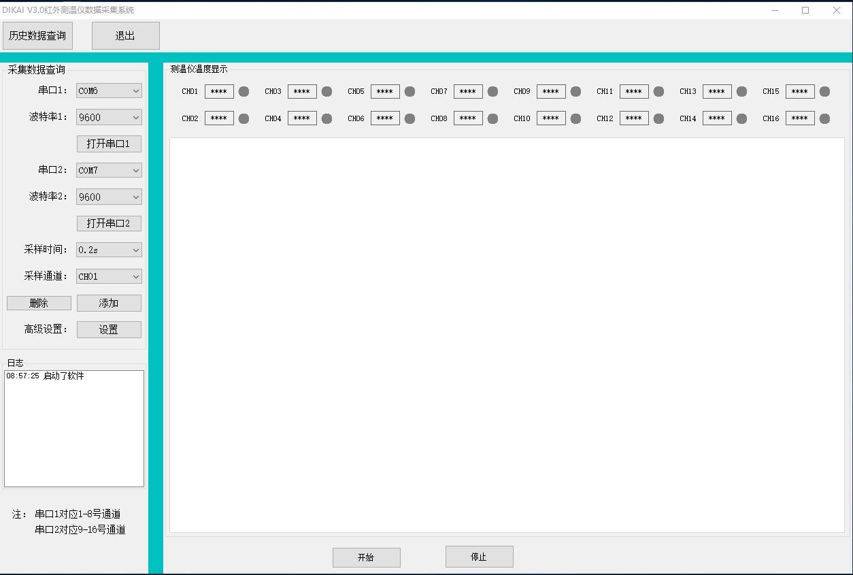Click the CH03 temperature value field

point(302,91)
